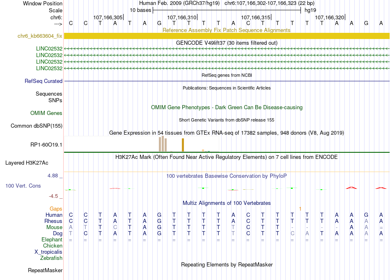Click the Sequences publications label
390x280 pixels.
(49, 94)
